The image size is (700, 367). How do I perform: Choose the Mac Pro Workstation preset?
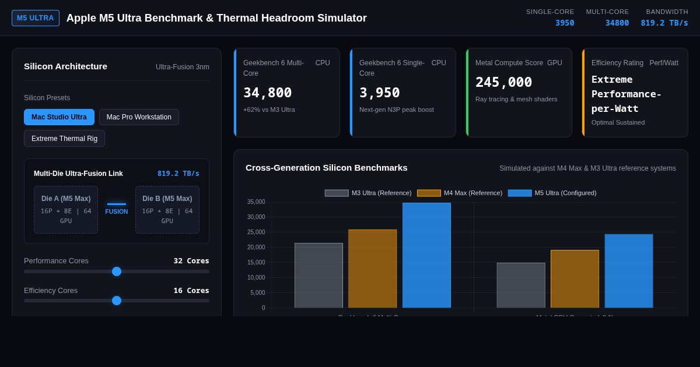pyautogui.click(x=139, y=117)
